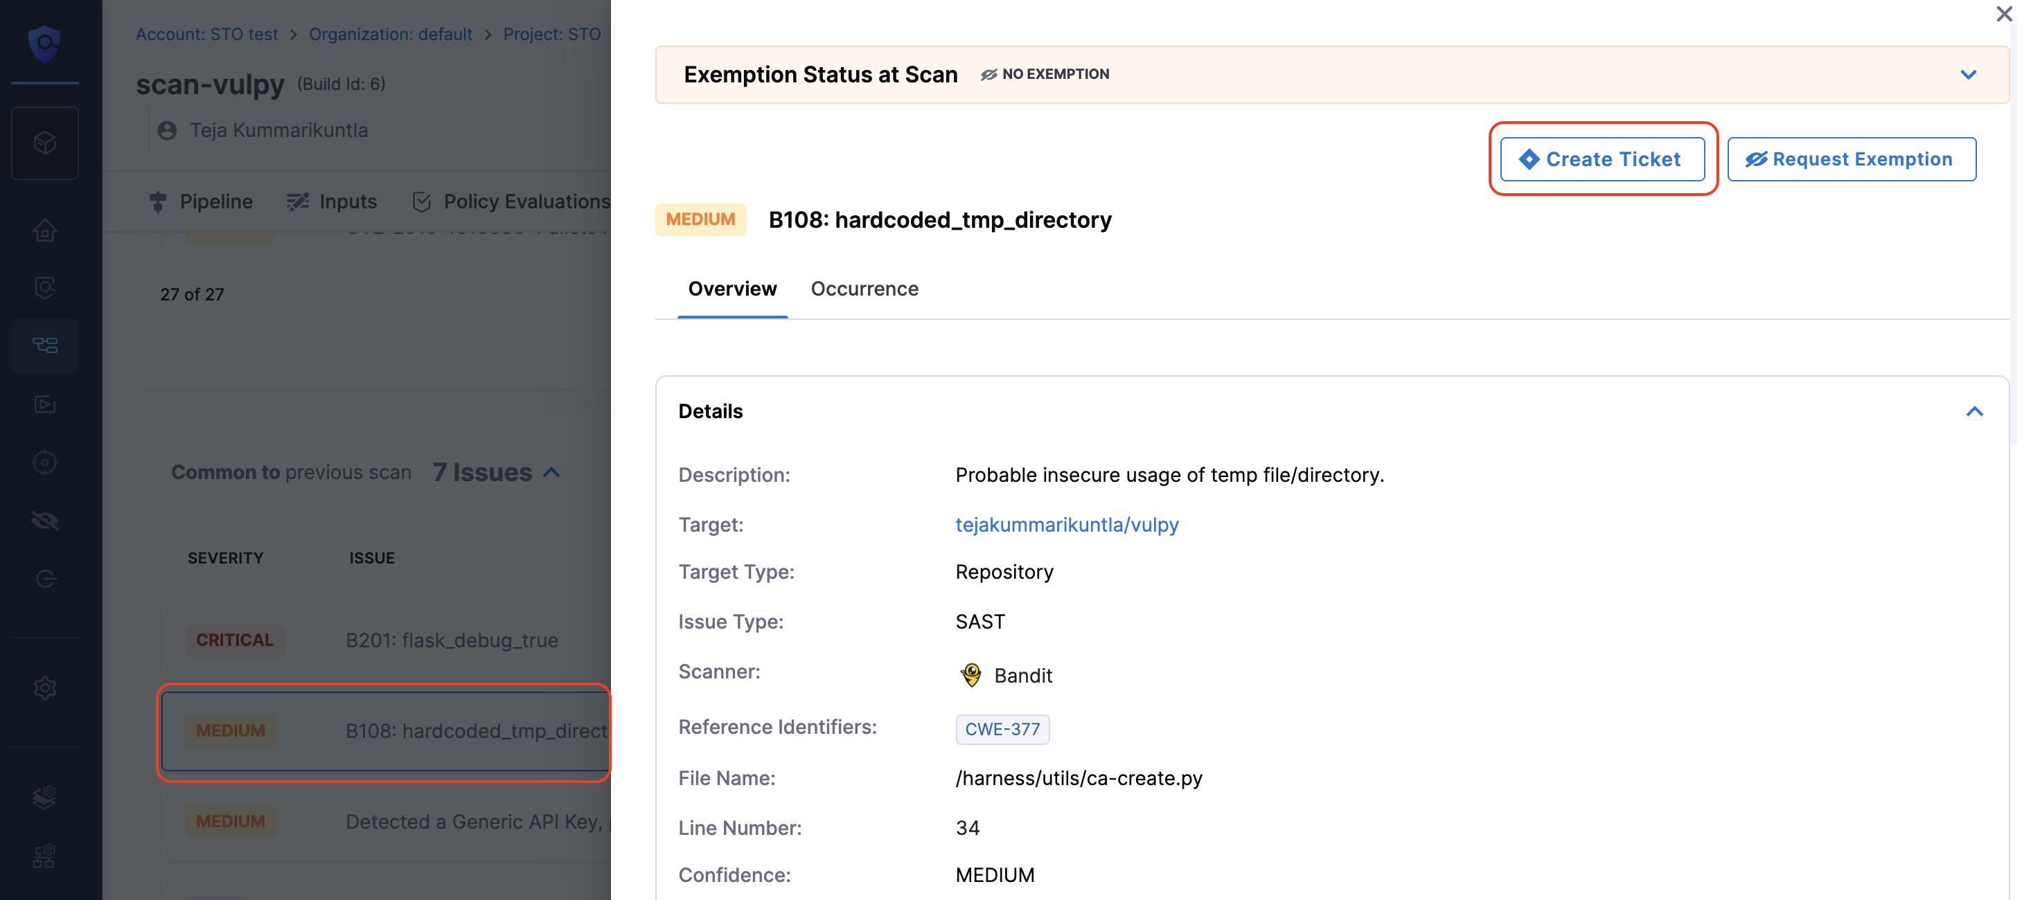Collapse the Details section
Image resolution: width=2031 pixels, height=900 pixels.
(1974, 411)
